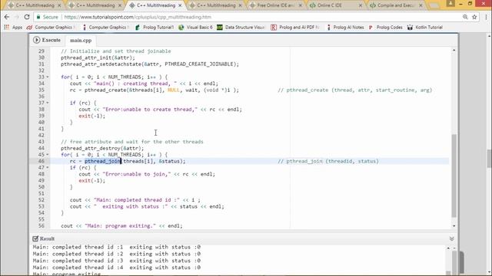
Task: Bookmark this page with the star icon
Action: tap(474, 17)
